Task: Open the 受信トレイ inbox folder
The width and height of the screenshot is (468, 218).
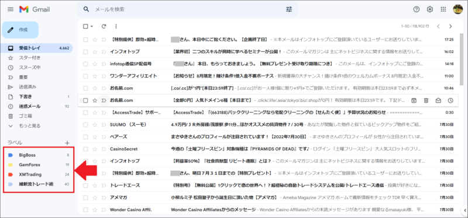Action: [37, 48]
